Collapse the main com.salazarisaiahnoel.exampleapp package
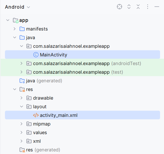Image resolution: width=164 pixels, height=154 pixels. (x=22, y=46)
